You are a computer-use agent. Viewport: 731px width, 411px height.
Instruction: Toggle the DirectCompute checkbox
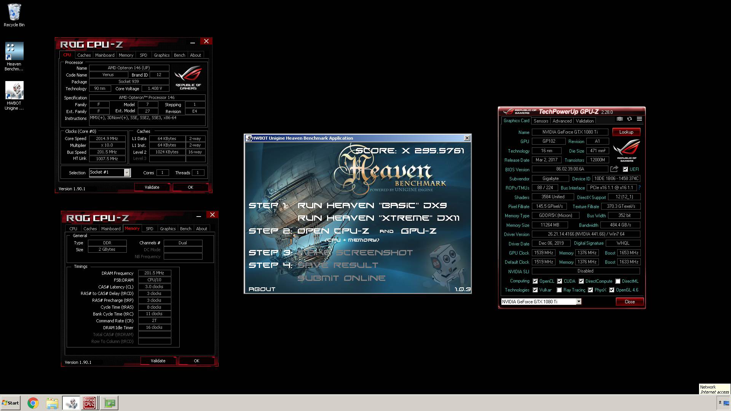click(581, 281)
